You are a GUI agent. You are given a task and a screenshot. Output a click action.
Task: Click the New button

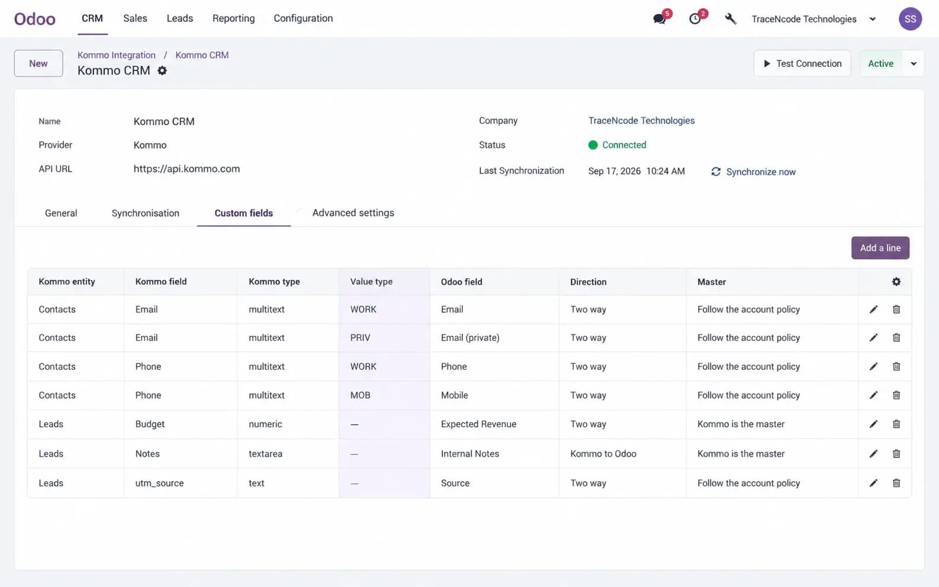(x=38, y=63)
